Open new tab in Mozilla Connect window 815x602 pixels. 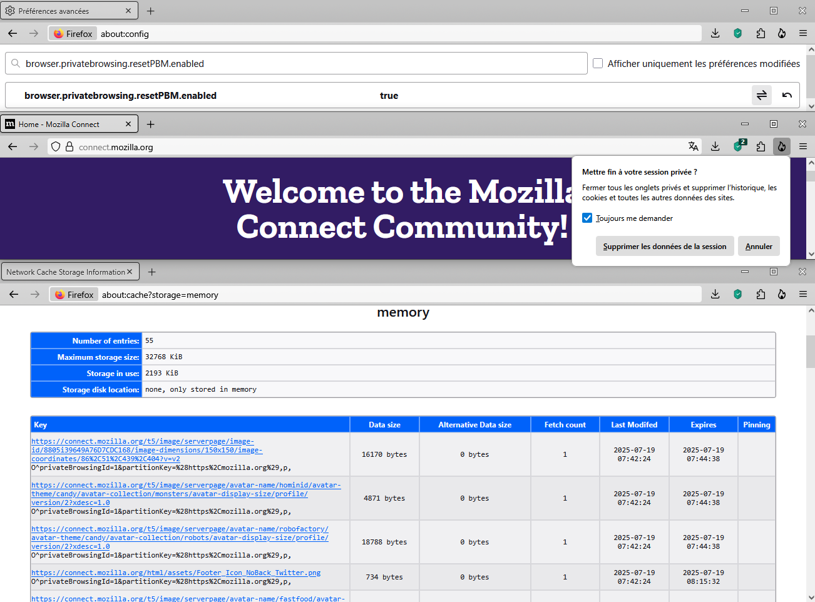coord(151,124)
